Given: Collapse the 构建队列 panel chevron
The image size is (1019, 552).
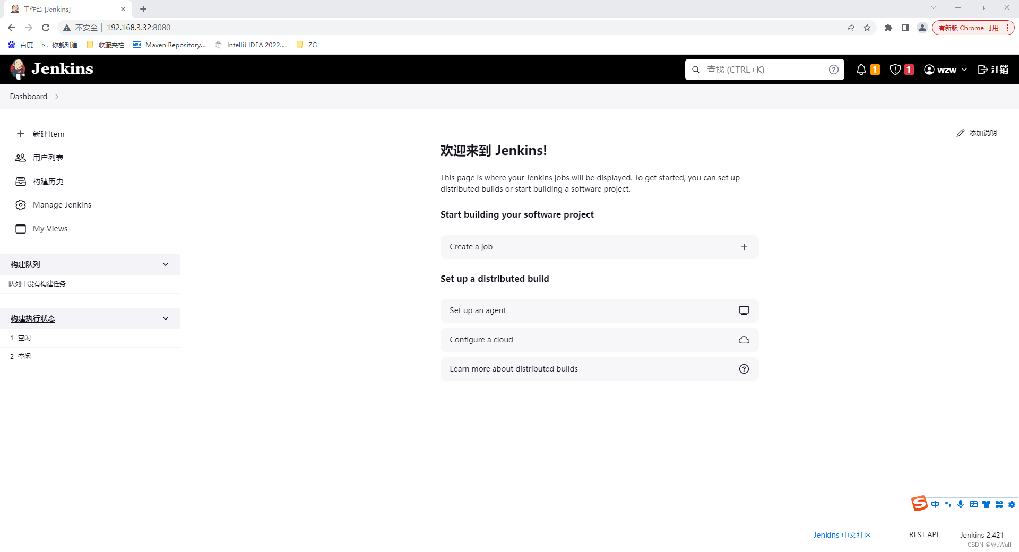Looking at the screenshot, I should pos(166,264).
